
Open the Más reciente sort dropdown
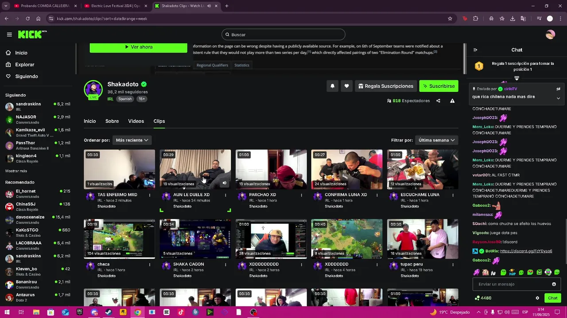tap(132, 140)
